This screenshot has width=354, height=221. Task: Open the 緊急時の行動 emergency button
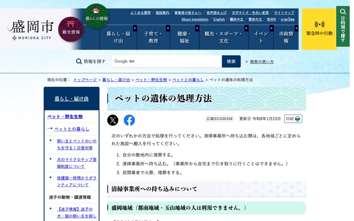click(319, 29)
